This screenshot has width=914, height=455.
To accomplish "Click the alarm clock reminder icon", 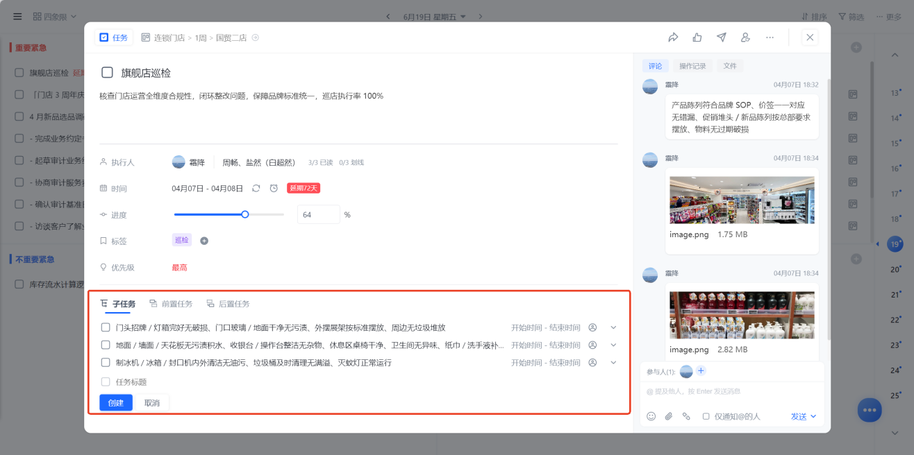I will (x=274, y=188).
